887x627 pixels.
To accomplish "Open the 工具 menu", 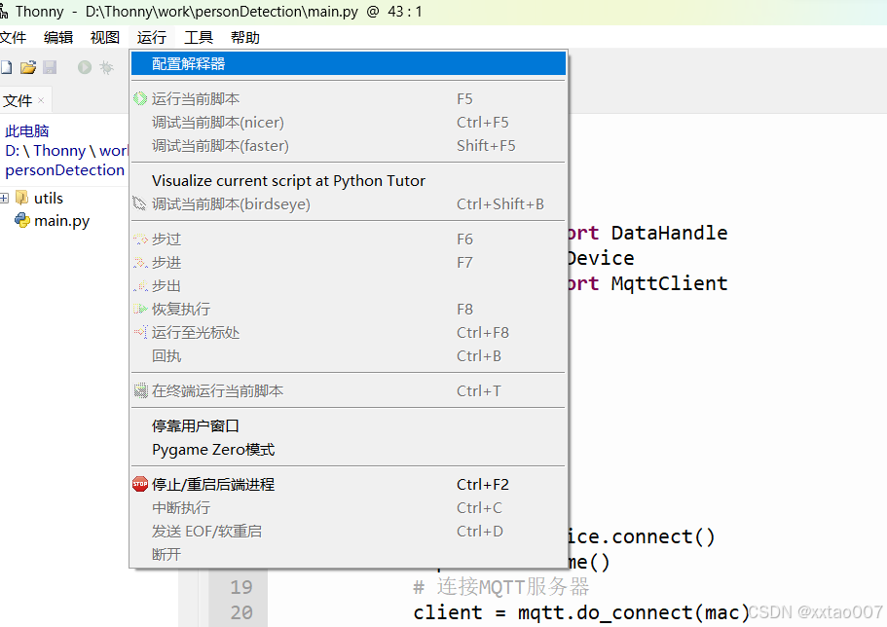I will (199, 37).
